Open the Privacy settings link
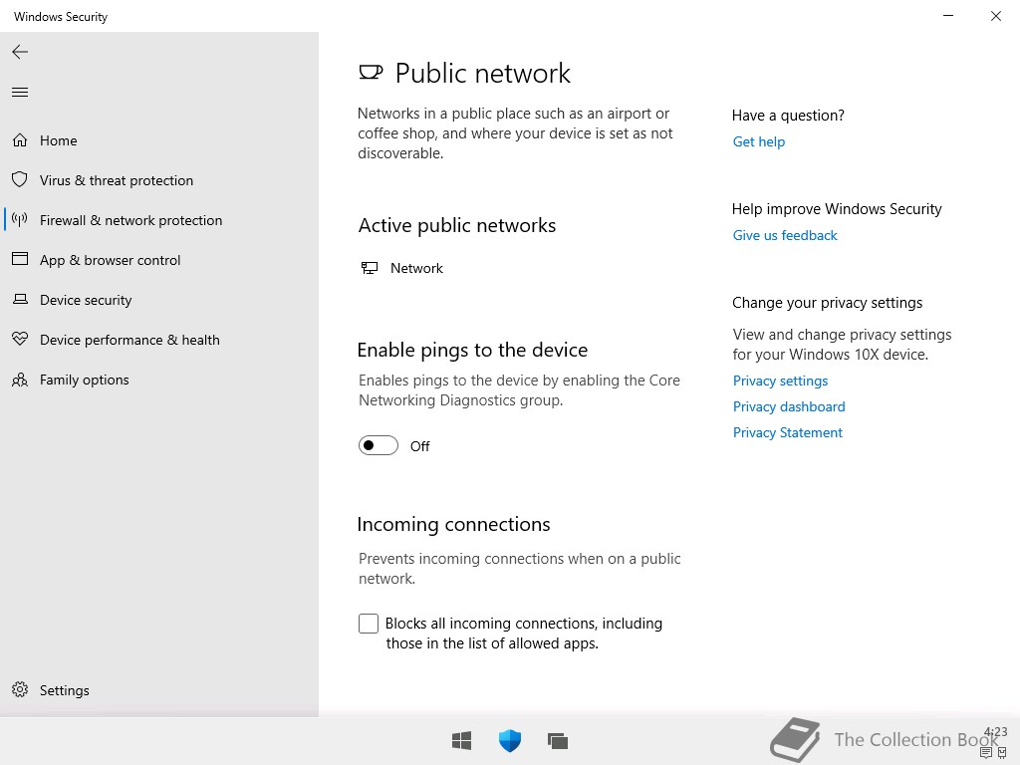Screen dimensions: 1020x765 point(780,381)
